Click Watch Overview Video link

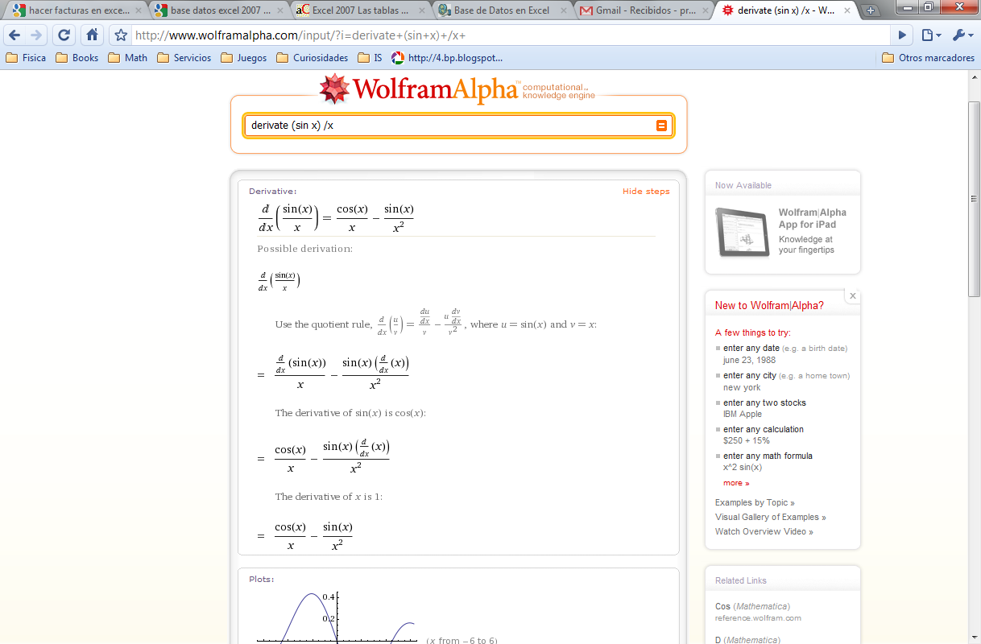[x=763, y=530]
